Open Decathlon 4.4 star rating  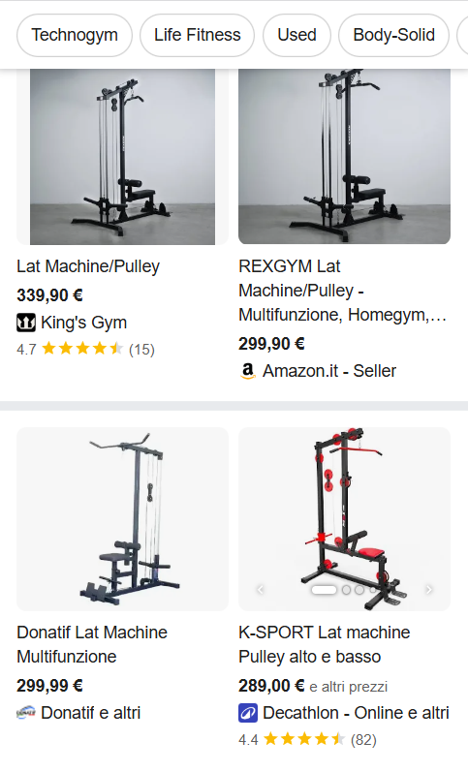click(x=307, y=739)
